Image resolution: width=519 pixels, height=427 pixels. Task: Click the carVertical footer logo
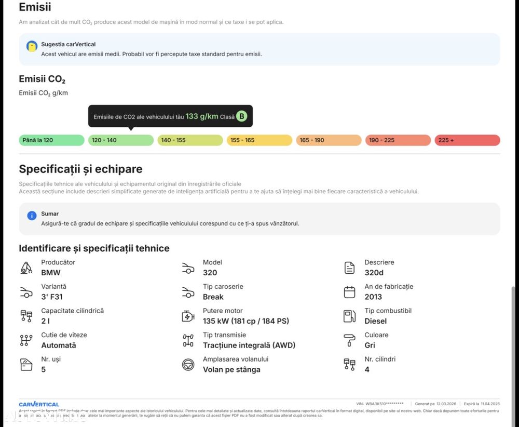click(x=39, y=404)
